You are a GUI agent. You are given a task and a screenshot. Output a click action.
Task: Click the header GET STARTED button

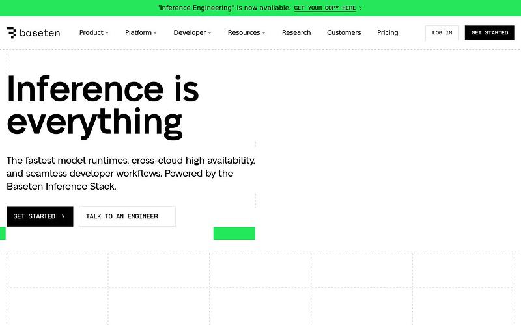click(x=490, y=33)
